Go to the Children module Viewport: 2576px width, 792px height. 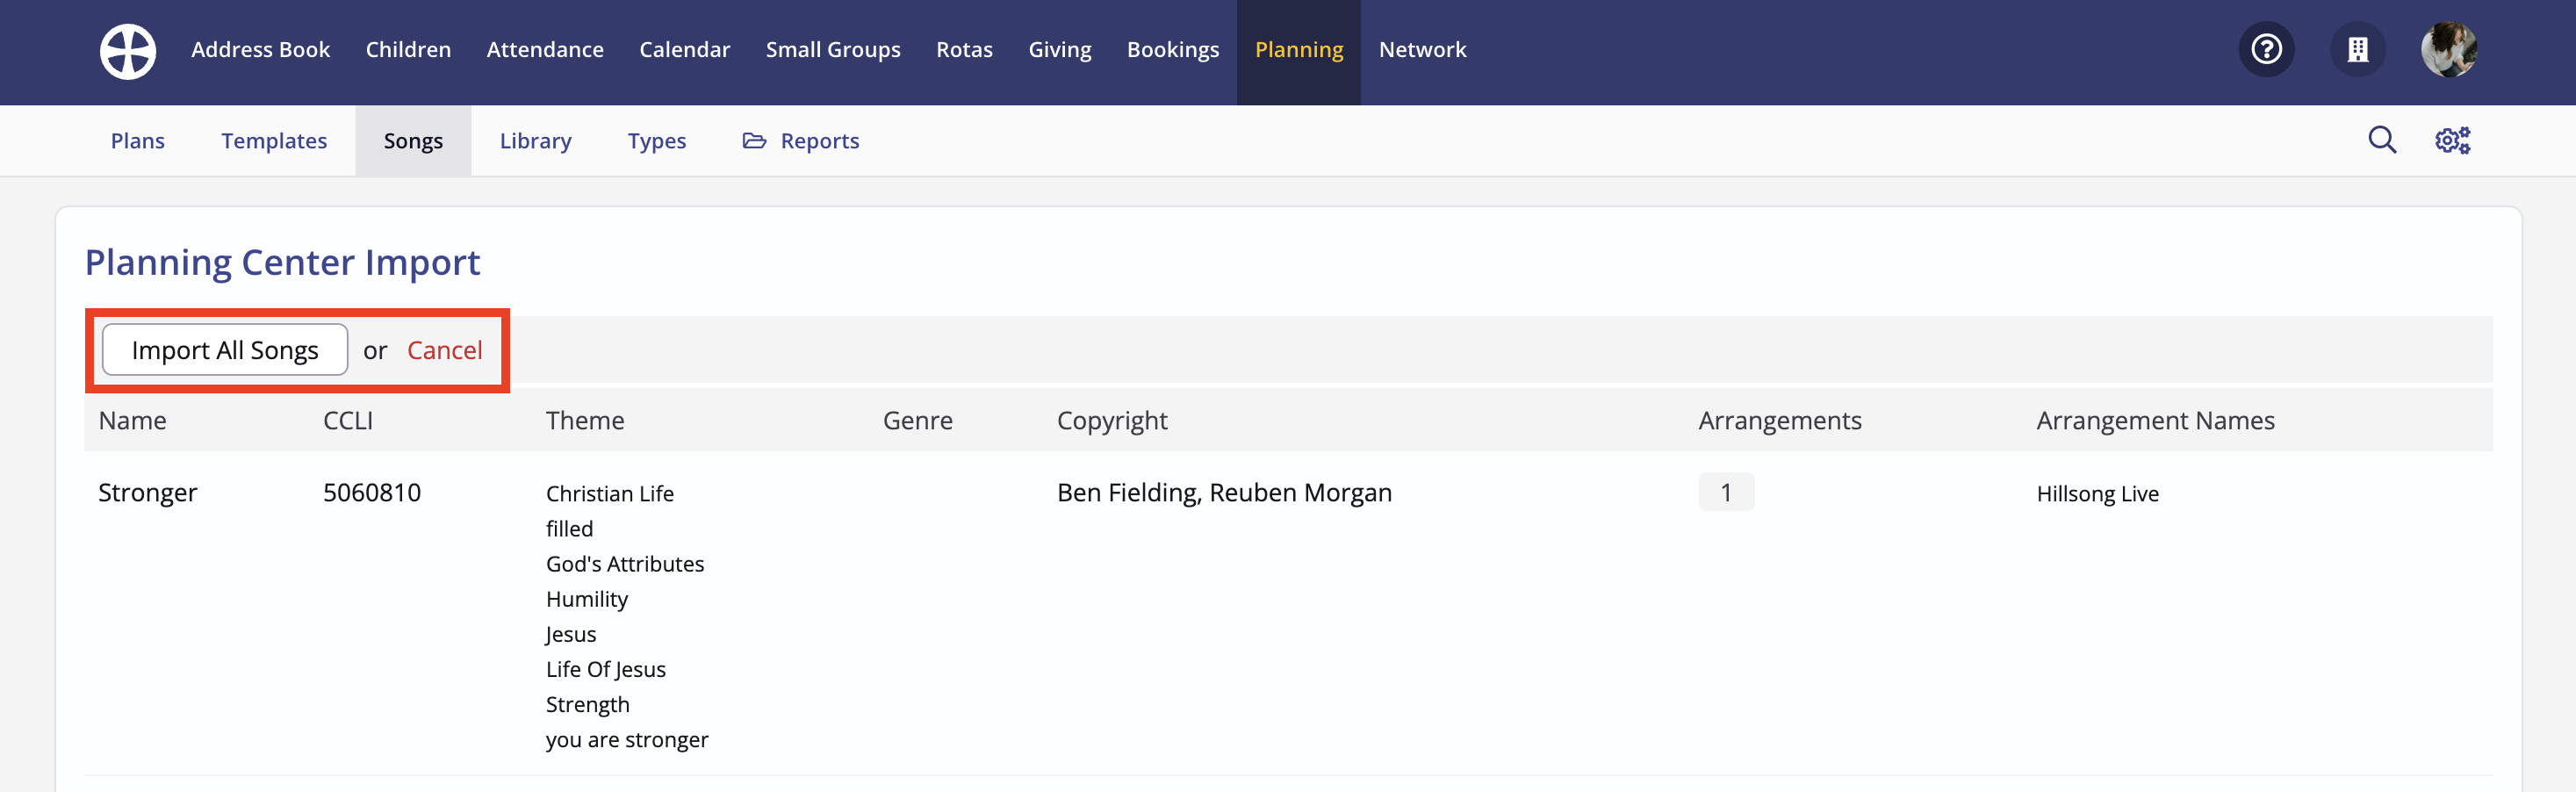click(408, 49)
